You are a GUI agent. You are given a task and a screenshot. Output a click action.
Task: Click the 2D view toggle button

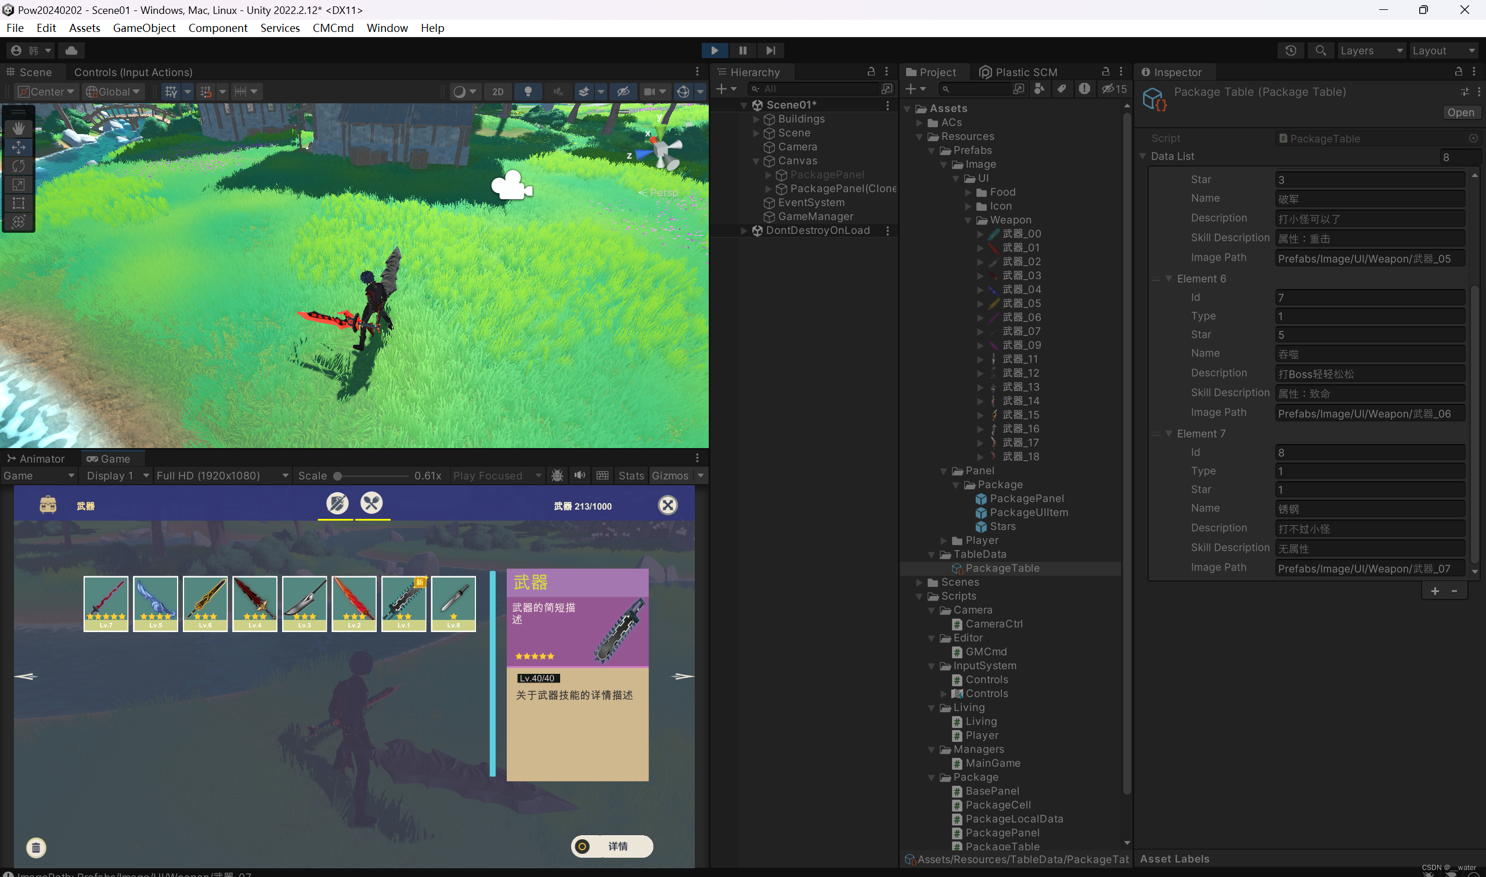point(498,92)
